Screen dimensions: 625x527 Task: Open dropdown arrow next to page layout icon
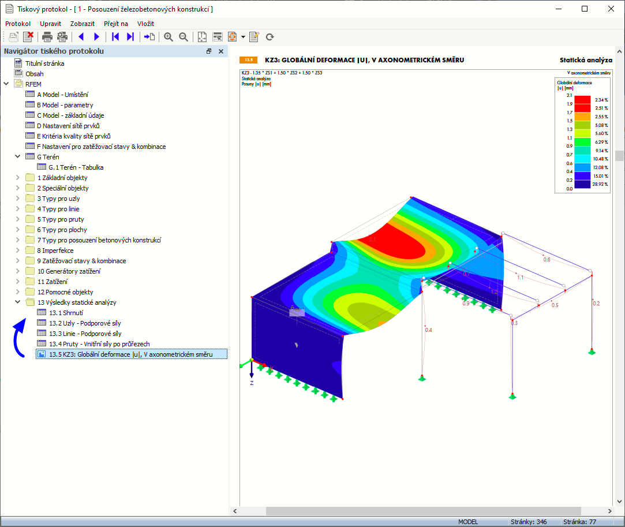pos(243,37)
